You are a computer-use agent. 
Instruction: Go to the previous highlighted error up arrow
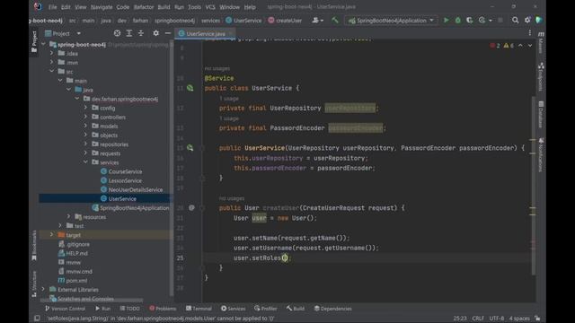tap(520, 46)
